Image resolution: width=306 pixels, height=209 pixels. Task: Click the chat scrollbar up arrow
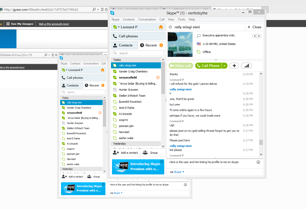[261, 74]
